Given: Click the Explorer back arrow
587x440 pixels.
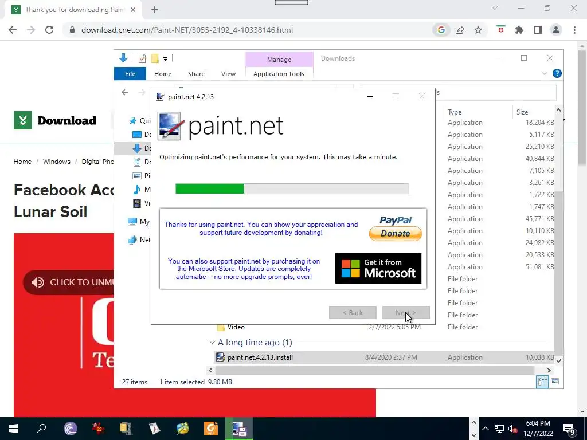Looking at the screenshot, I should click(125, 92).
